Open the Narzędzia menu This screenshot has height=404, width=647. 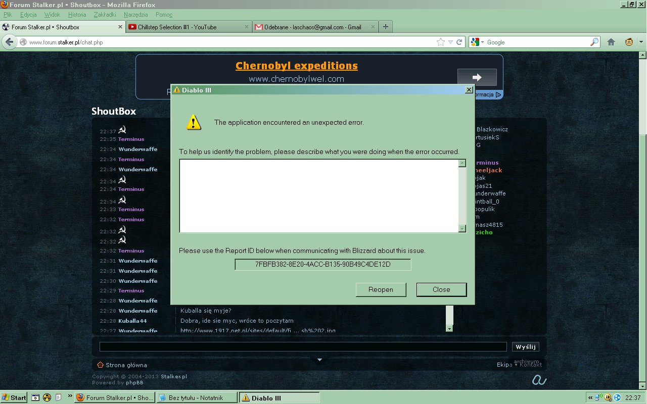click(x=135, y=15)
